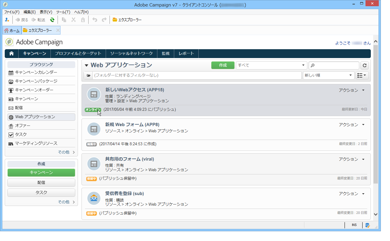Open the ヘルプ(H) menu
Image resolution: width=390 pixels, height=241 pixels.
click(81, 12)
